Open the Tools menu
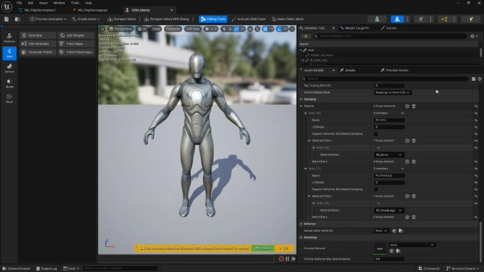This screenshot has height=272, width=484. coord(75,3)
